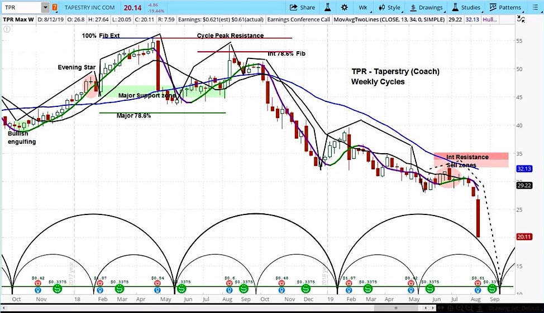Select the Major 78.6% annotation

point(133,115)
